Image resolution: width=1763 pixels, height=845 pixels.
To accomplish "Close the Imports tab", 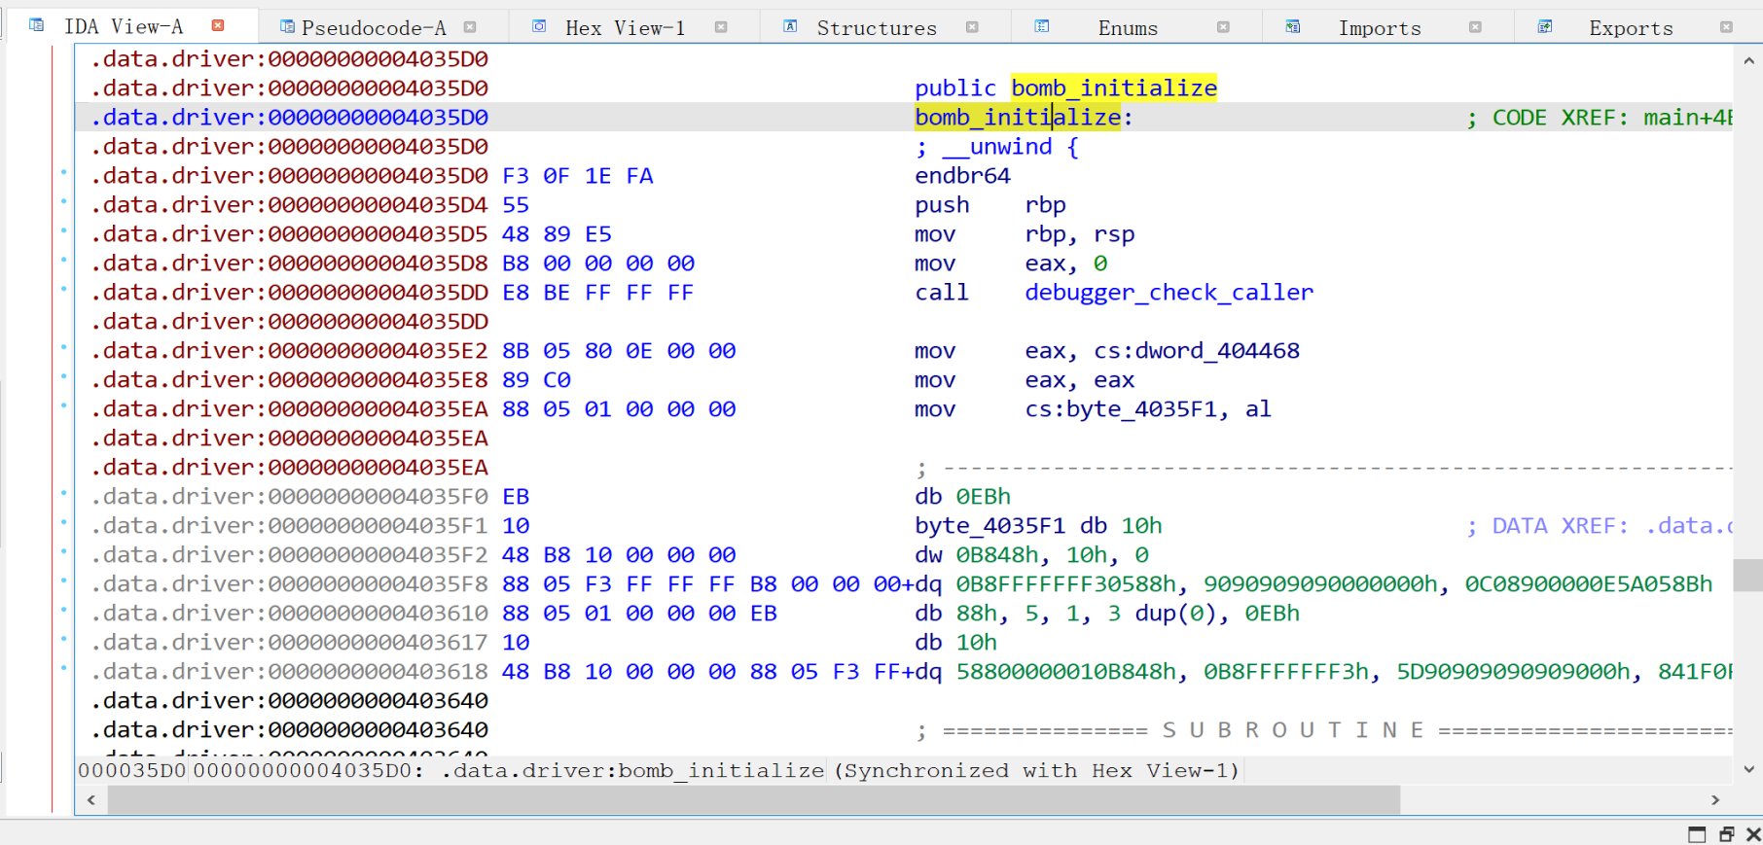I will (x=1475, y=27).
